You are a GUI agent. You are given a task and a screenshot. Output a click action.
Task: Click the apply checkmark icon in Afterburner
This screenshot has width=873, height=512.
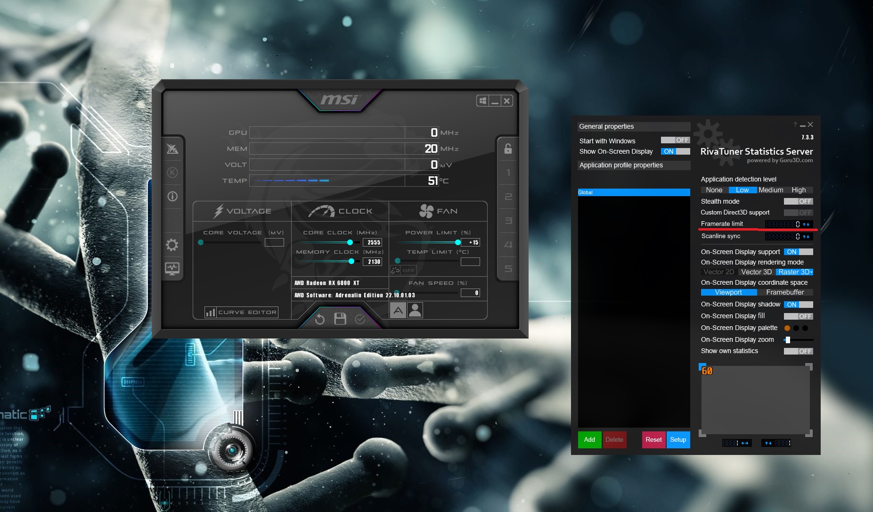point(360,319)
